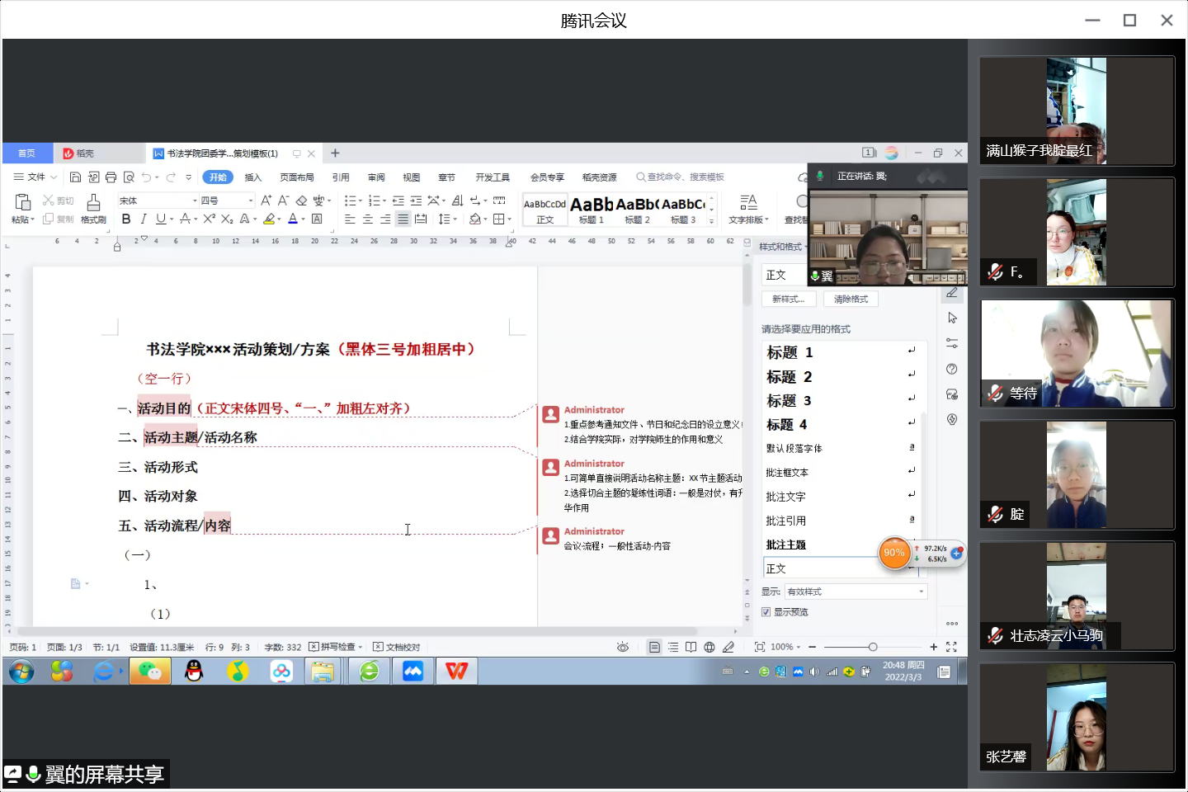Viewport: 1188px width, 792px height.
Task: Switch to the 页面布局 ribbon tab
Action: [x=296, y=177]
